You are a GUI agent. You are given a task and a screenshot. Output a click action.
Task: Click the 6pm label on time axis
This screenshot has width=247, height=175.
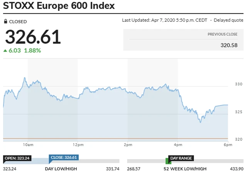point(227,145)
